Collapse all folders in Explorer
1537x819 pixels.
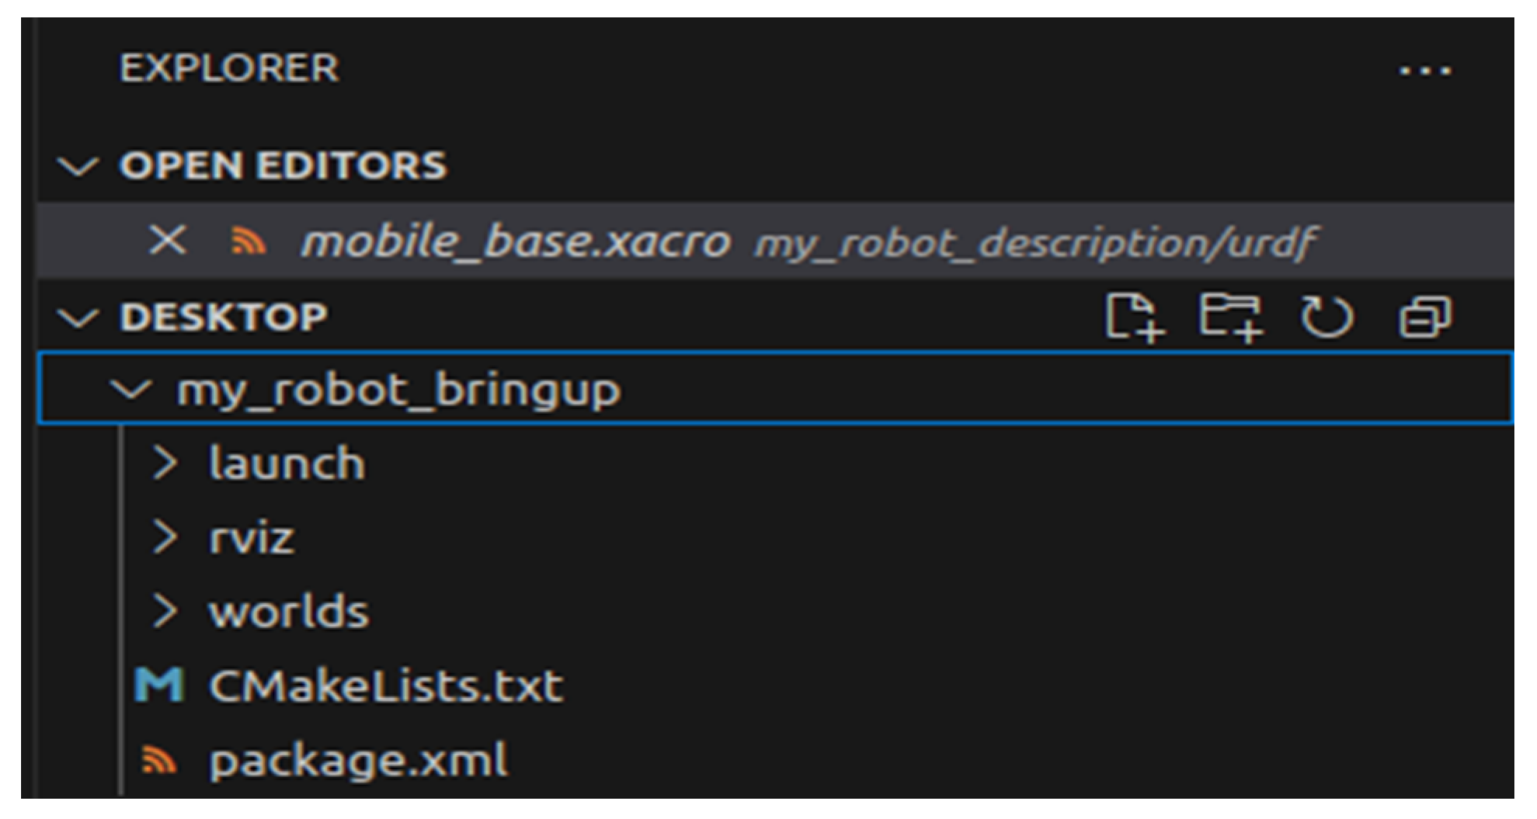pyautogui.click(x=1424, y=317)
